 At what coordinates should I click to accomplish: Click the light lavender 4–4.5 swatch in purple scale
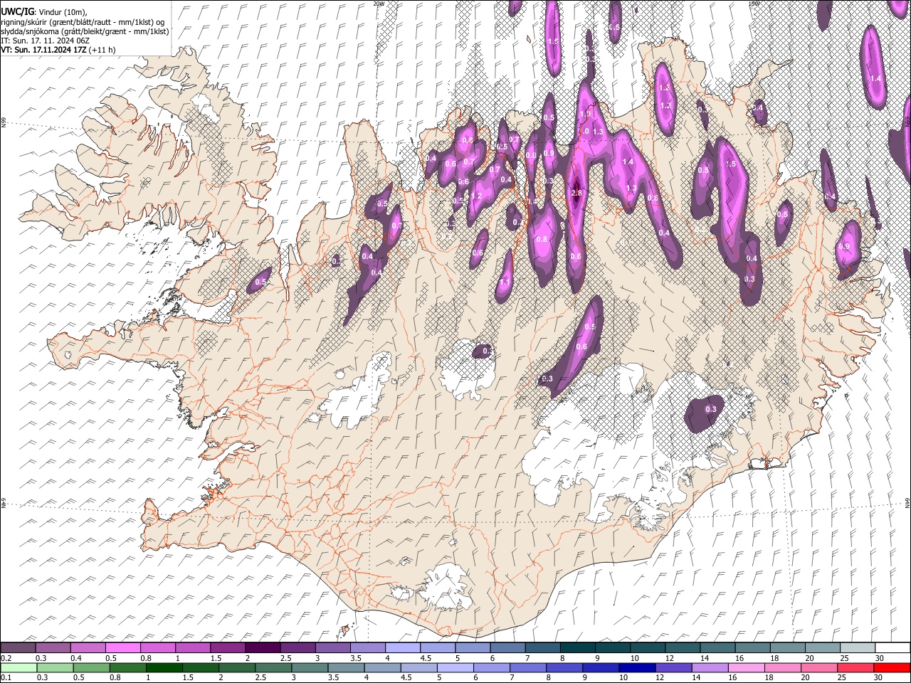click(401, 647)
